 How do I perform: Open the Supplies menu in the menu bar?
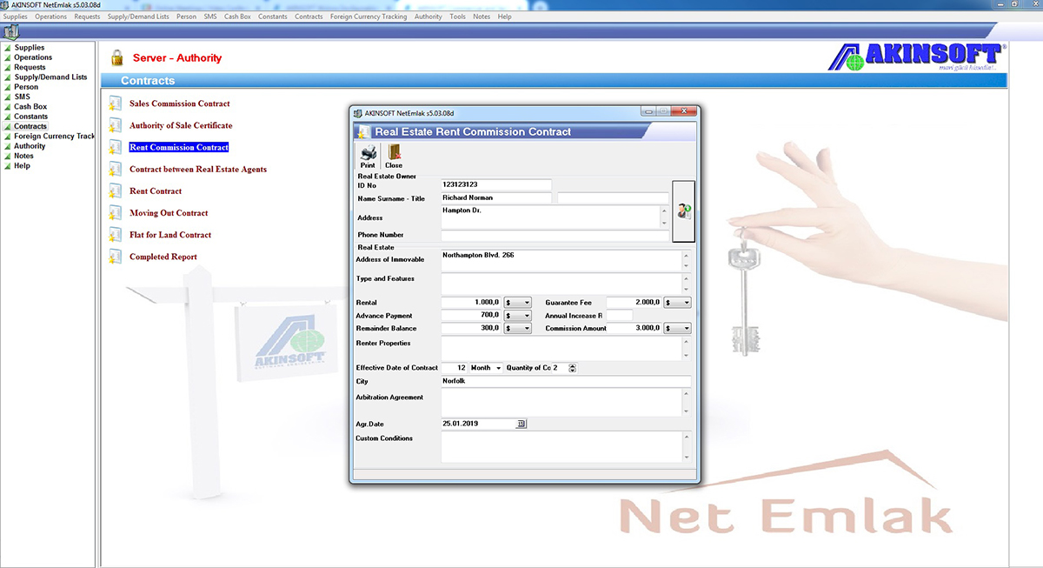[x=16, y=17]
